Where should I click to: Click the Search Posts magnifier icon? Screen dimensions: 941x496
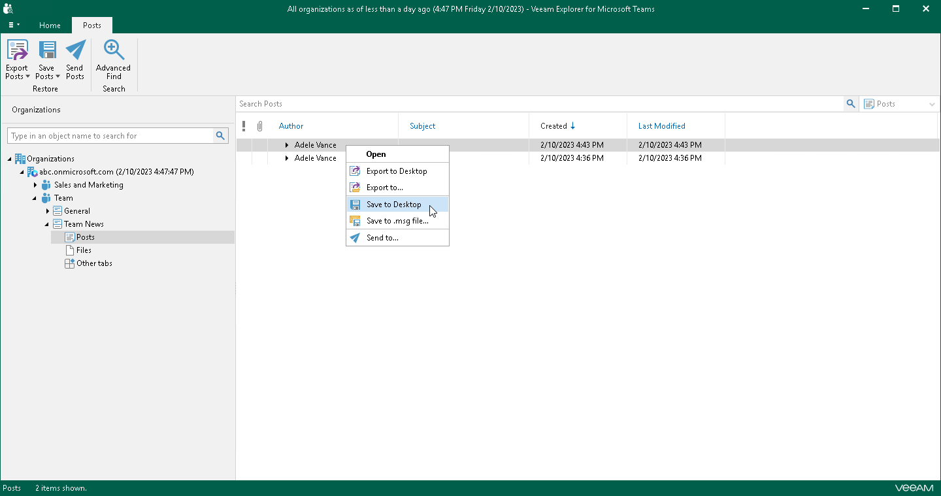850,104
